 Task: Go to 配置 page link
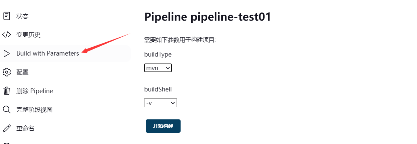click(x=22, y=72)
